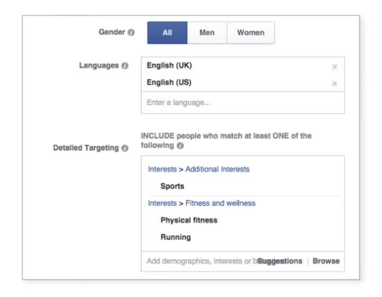
Task: Remove English (UK) language with the X
Action: [334, 67]
